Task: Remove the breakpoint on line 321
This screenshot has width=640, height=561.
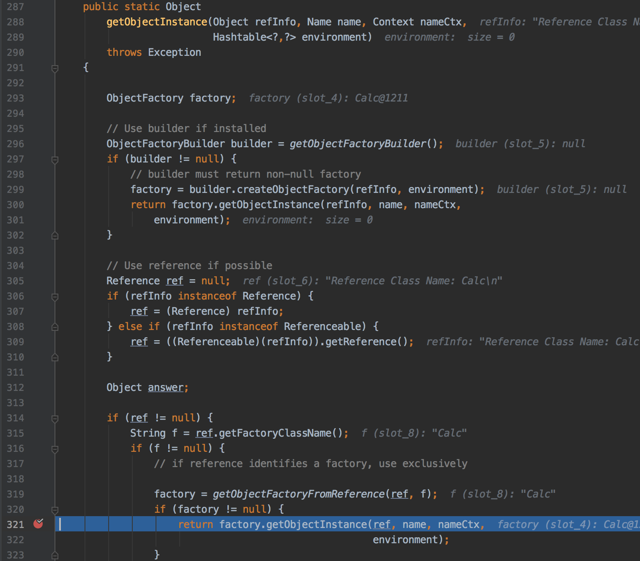Action: point(38,524)
